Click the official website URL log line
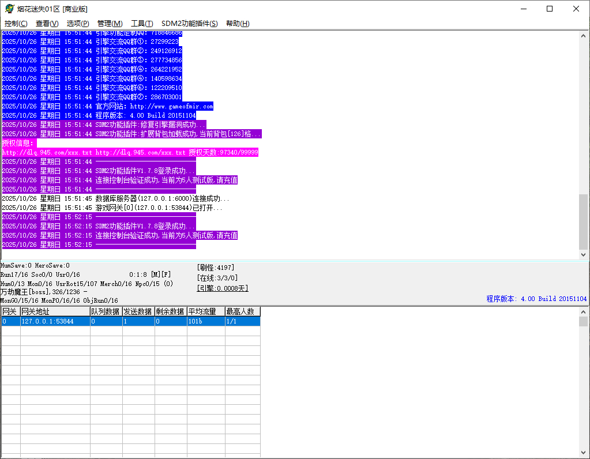Viewport: 590px width, 459px height. (108, 106)
